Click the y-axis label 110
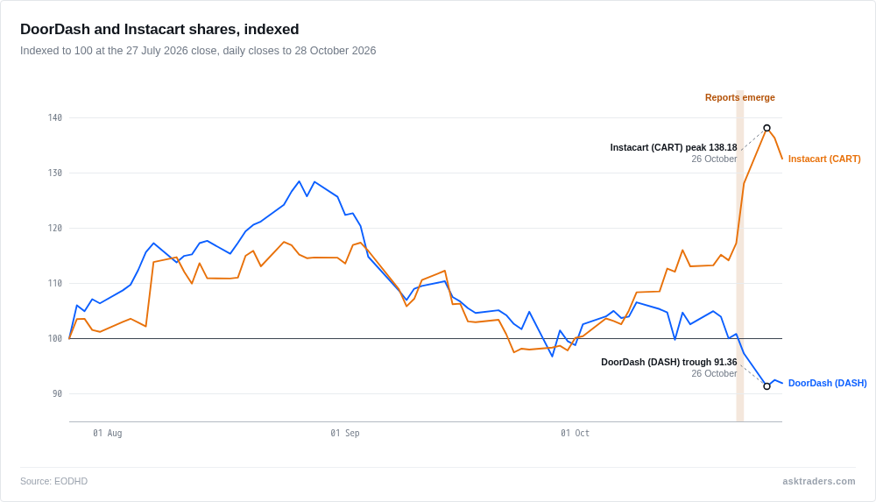This screenshot has height=502, width=876. tap(54, 284)
